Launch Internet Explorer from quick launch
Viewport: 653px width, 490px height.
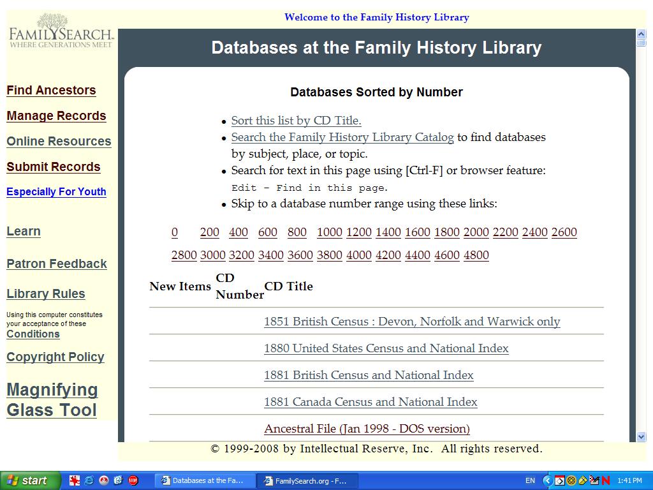(89, 480)
